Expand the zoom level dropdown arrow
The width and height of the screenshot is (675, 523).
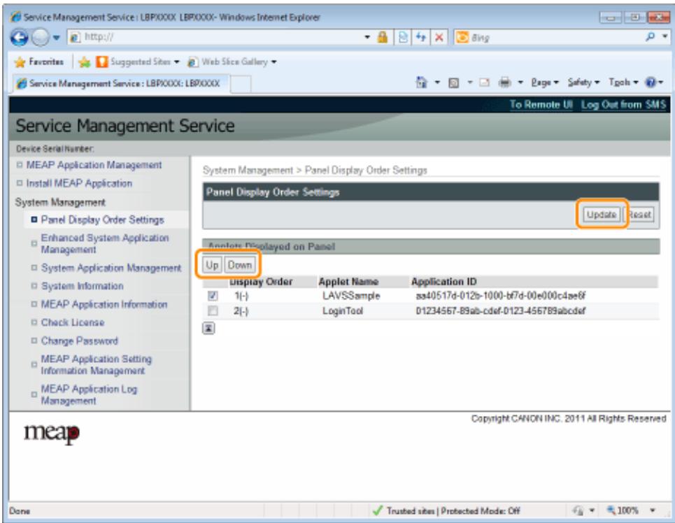[653, 510]
